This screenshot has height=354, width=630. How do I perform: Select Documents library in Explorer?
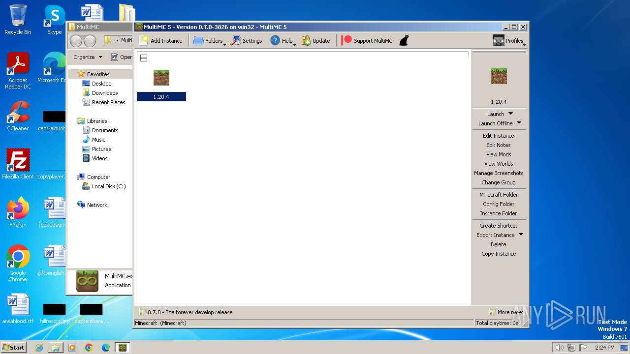click(105, 130)
